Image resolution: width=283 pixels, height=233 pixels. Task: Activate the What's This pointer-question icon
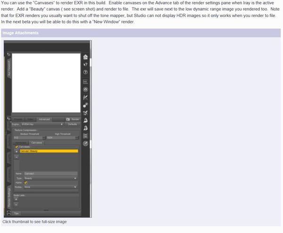85,65
